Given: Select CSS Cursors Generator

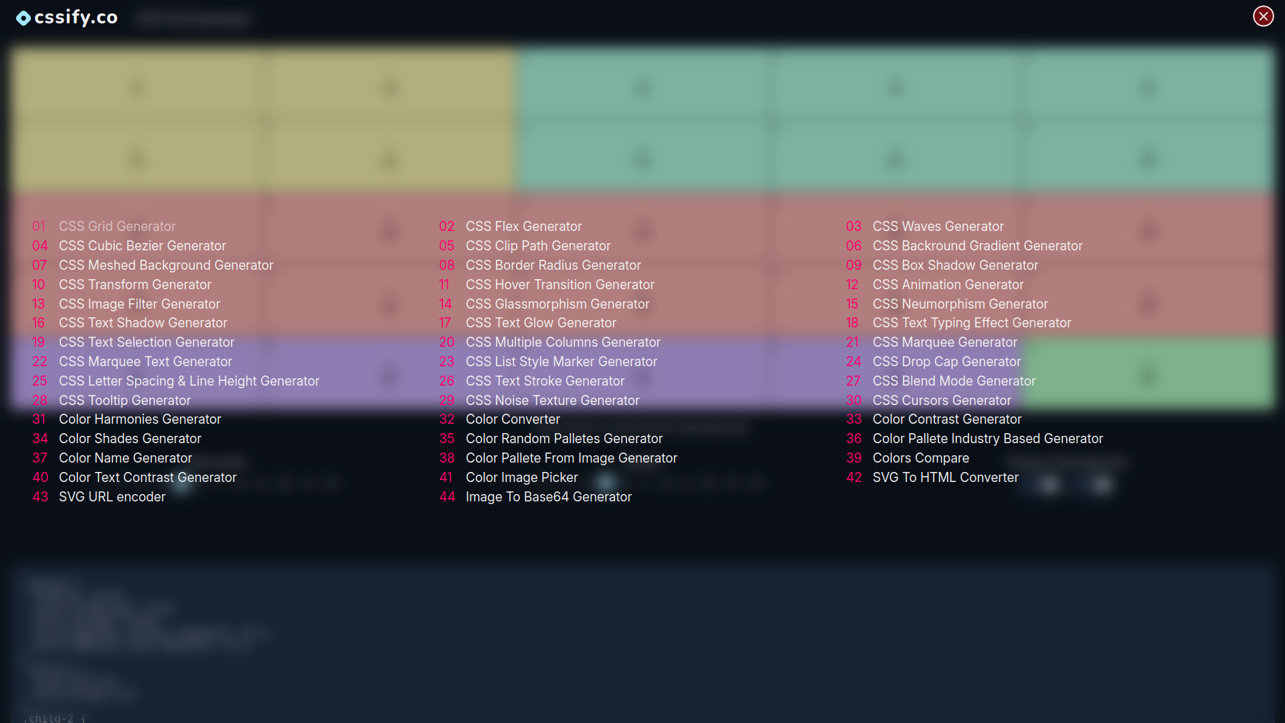Looking at the screenshot, I should (x=942, y=400).
